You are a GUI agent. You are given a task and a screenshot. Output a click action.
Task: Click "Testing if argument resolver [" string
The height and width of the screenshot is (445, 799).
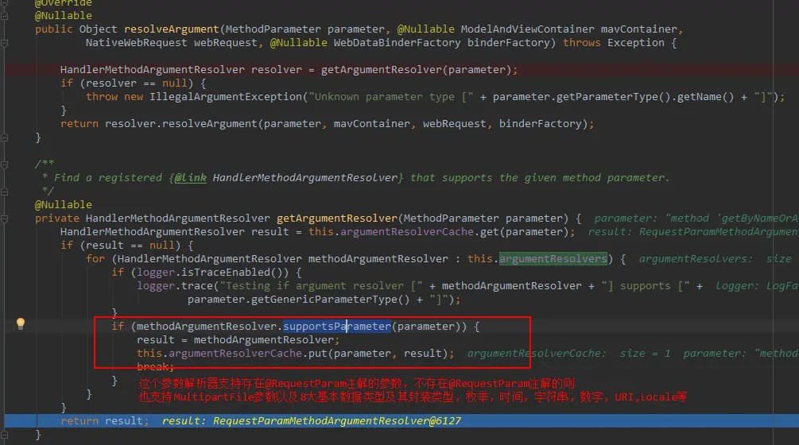click(x=321, y=285)
